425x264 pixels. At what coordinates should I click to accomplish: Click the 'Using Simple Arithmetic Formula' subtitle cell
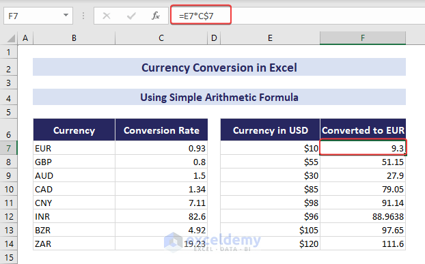click(x=219, y=97)
